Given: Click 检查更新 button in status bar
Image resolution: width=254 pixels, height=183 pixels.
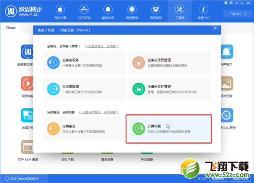Looking at the screenshot, I should (218, 179).
